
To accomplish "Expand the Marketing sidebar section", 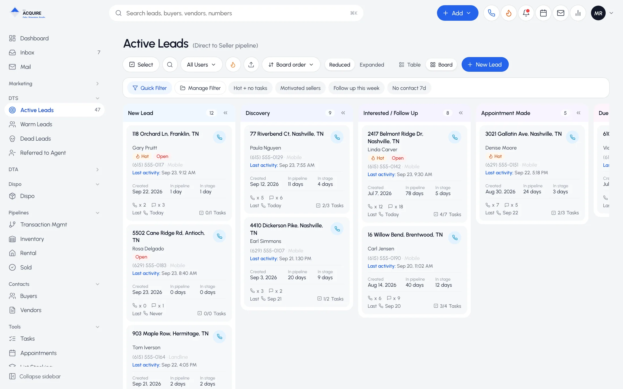I will coord(54,84).
